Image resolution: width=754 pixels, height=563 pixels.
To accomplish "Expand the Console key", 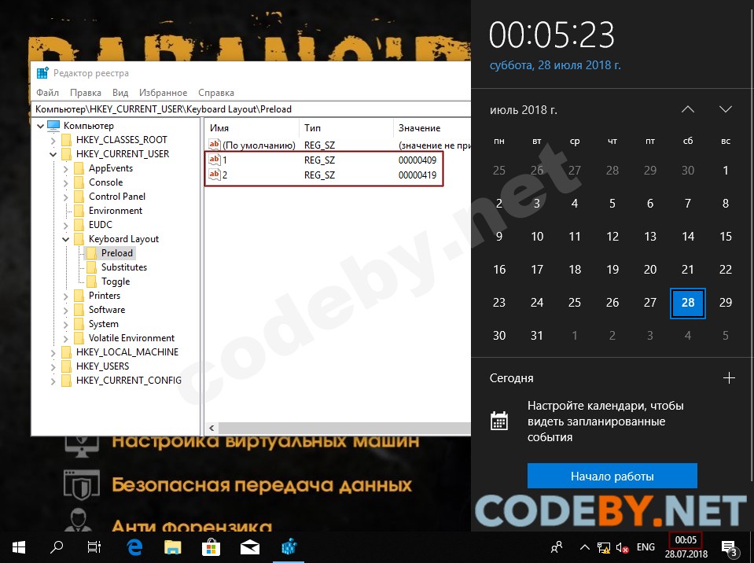I will 66,182.
